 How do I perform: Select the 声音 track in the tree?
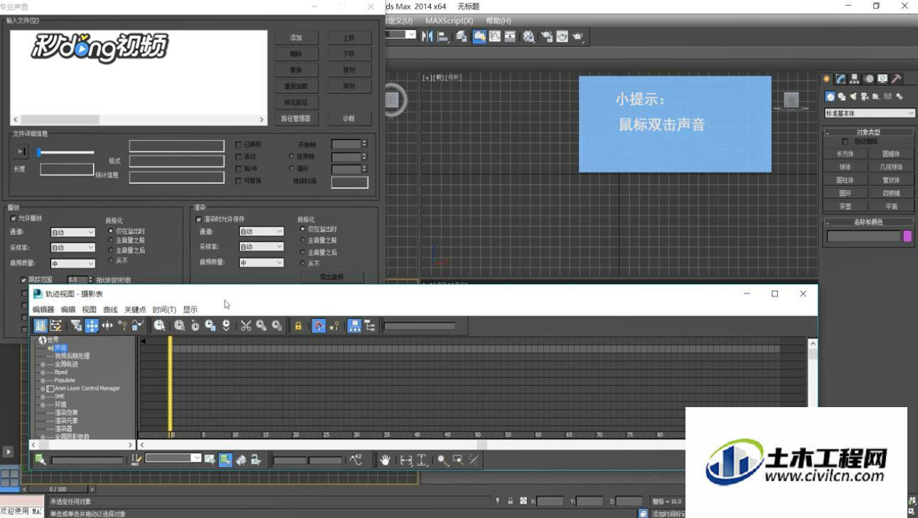(x=61, y=348)
